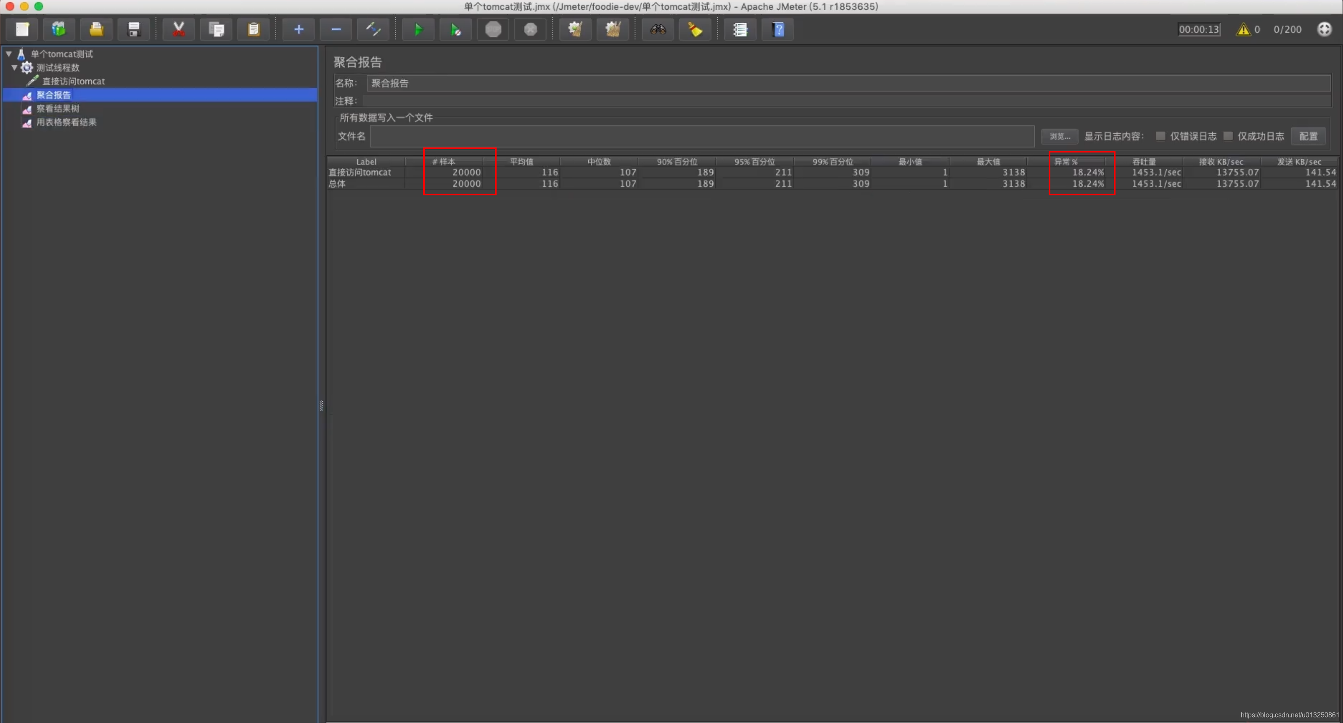The width and height of the screenshot is (1343, 723).
Task: Click the 00:00:13 elapsed time display
Action: (1199, 29)
